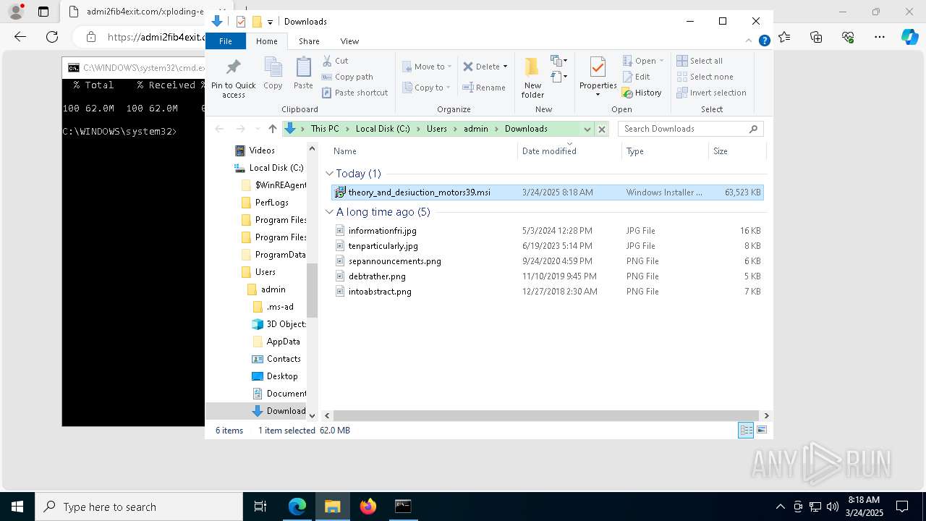The image size is (926, 521).
Task: Click Paste shortcut in ribbon
Action: [x=354, y=93]
